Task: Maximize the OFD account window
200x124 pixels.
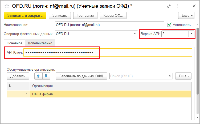Action: point(186,6)
